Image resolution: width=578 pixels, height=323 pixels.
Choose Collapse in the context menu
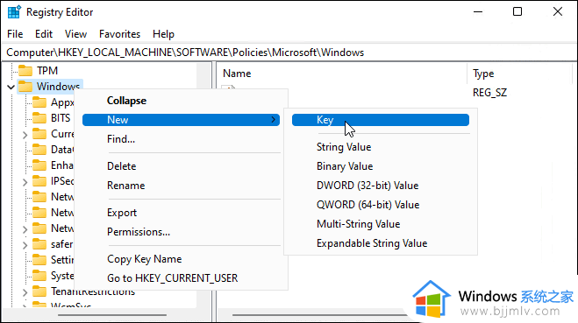pos(181,101)
